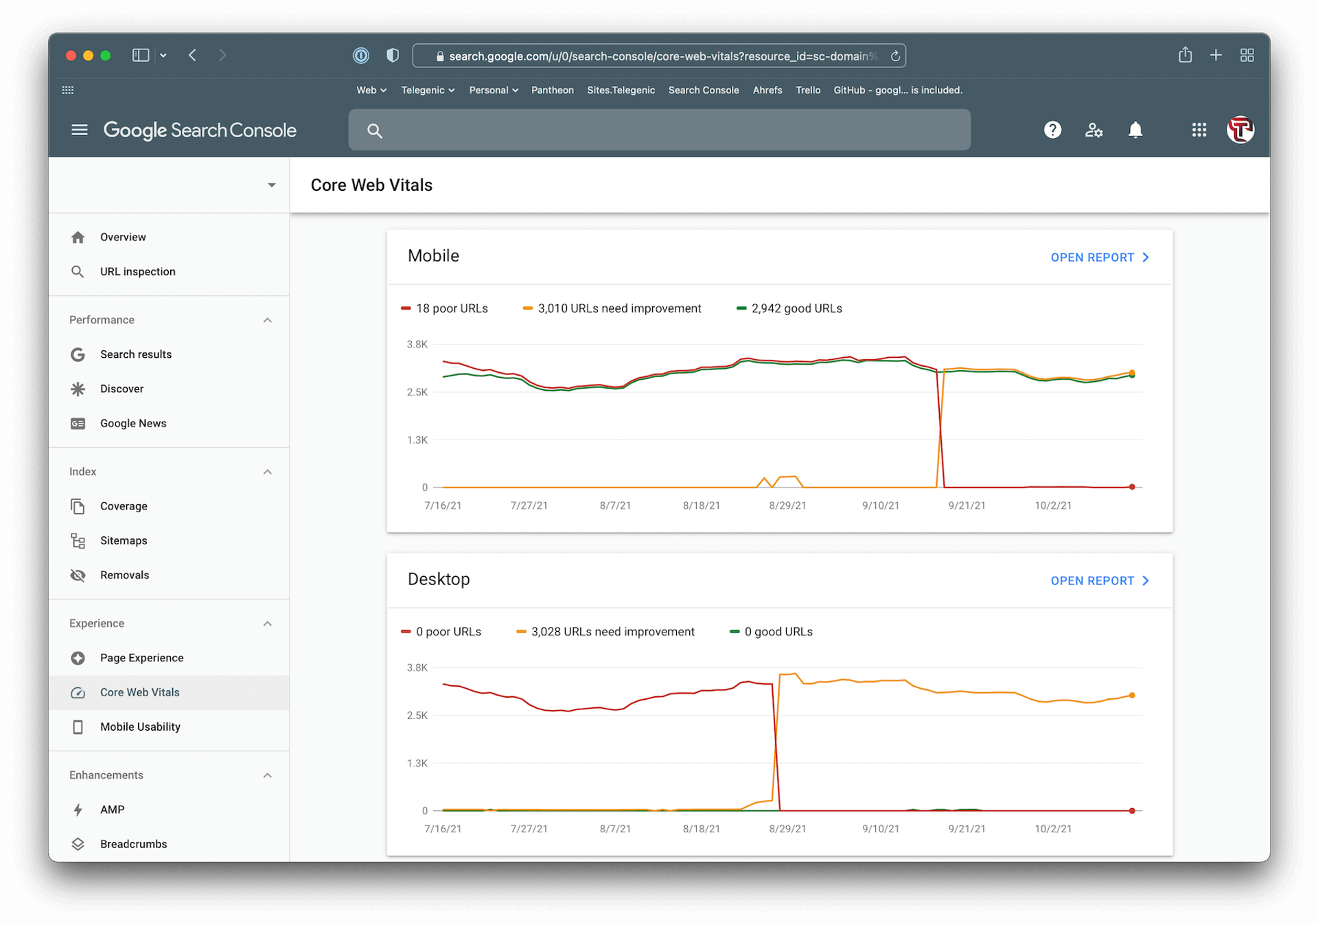Click the URL inspection magnifier icon
Image resolution: width=1318 pixels, height=925 pixels.
(x=78, y=271)
